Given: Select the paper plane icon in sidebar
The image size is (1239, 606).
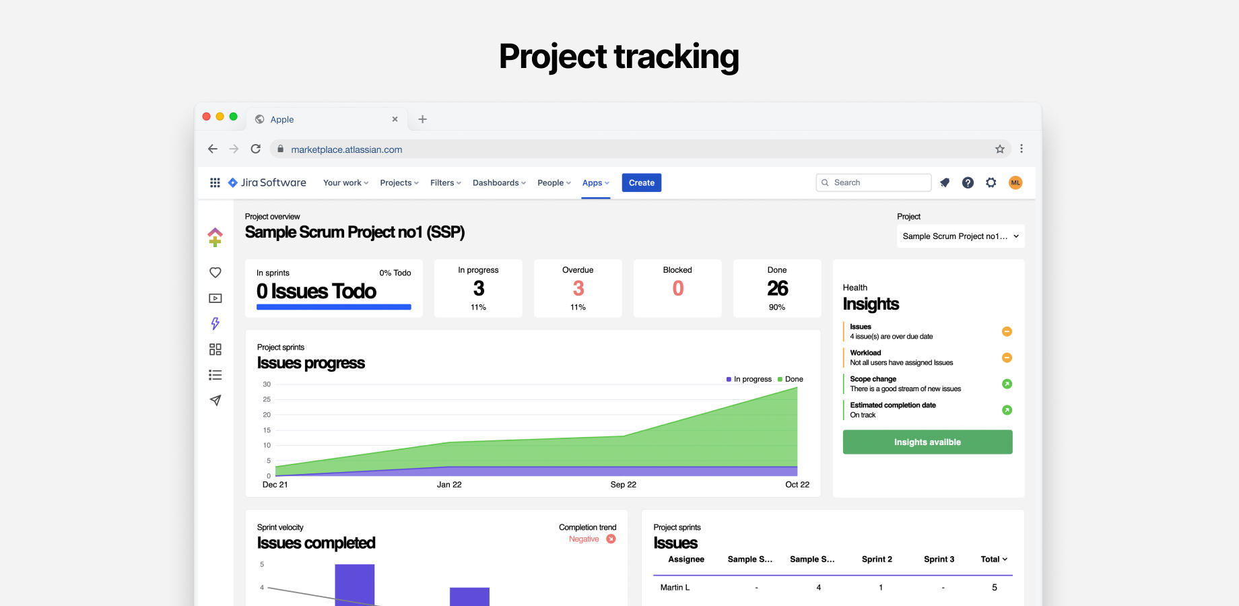Looking at the screenshot, I should pos(215,401).
